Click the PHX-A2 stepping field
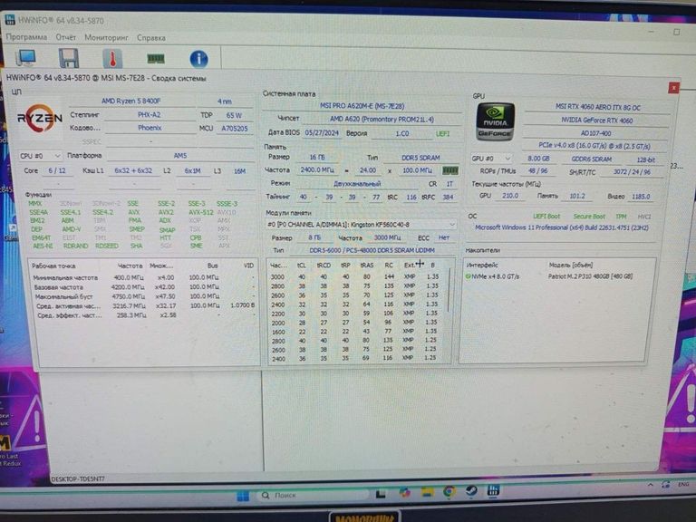Viewport: 696px width, 522px height. [x=150, y=115]
